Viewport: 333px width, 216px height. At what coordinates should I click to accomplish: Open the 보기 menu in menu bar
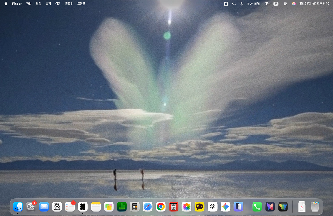pos(48,4)
